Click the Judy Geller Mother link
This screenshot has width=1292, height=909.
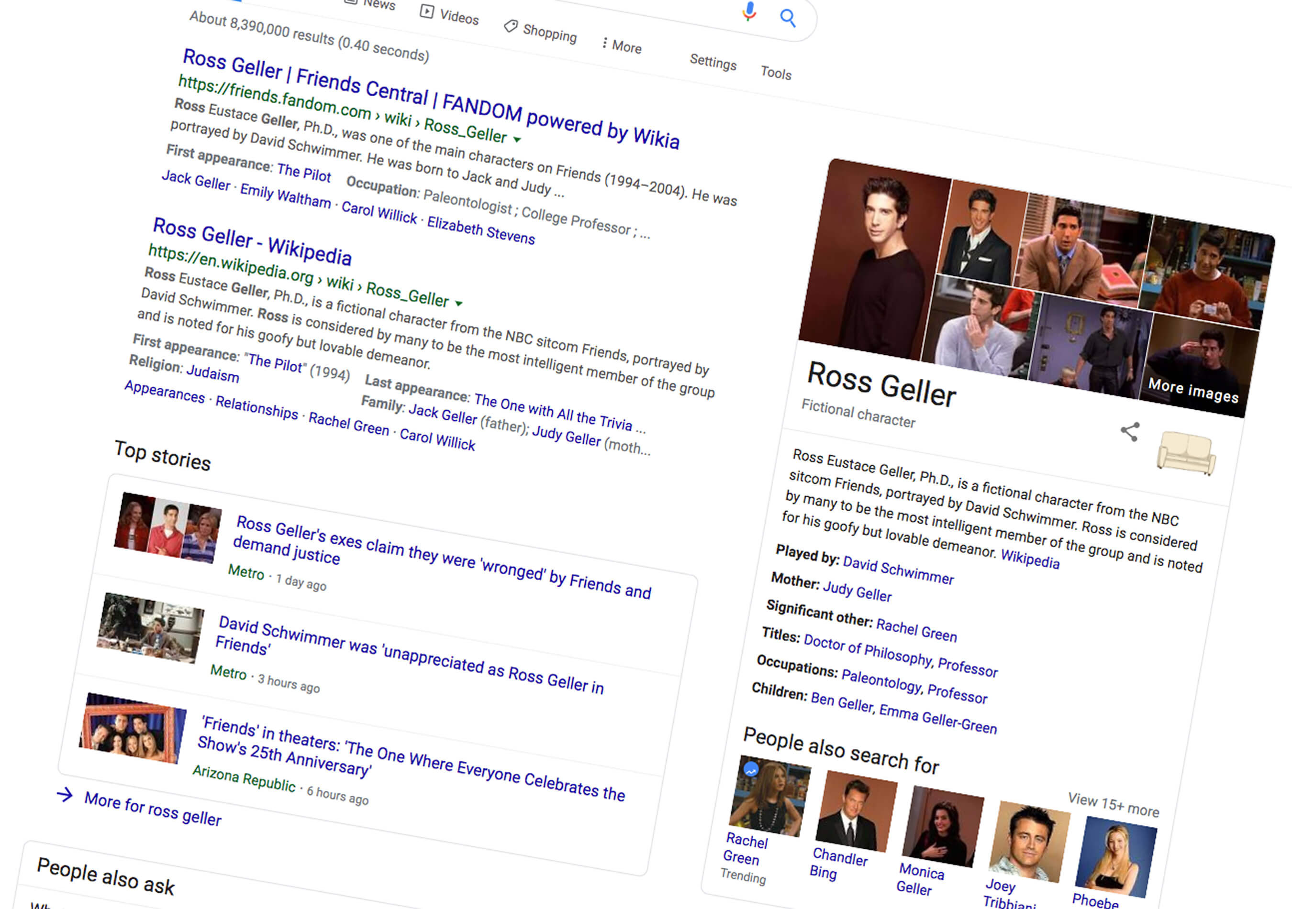857,591
